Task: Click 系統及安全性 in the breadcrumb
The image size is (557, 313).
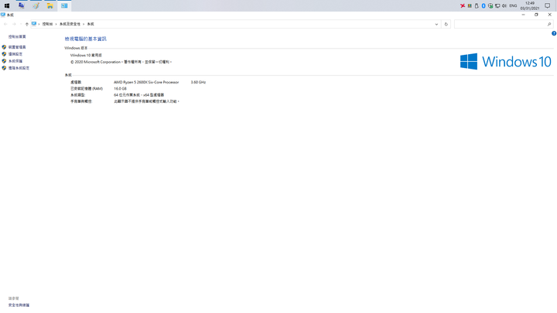Action: tap(70, 24)
